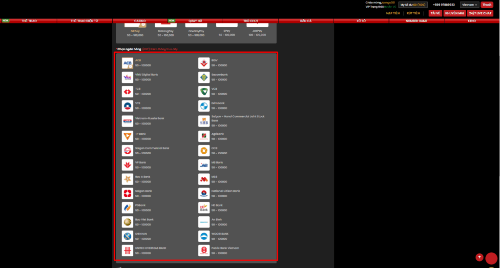
Task: Select the An Binh bank logo
Action: pyautogui.click(x=204, y=222)
